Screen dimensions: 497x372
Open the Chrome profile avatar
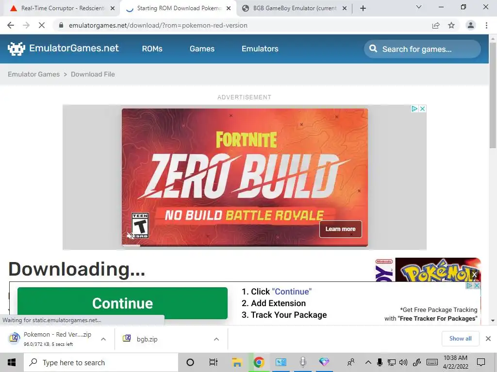[x=471, y=25]
